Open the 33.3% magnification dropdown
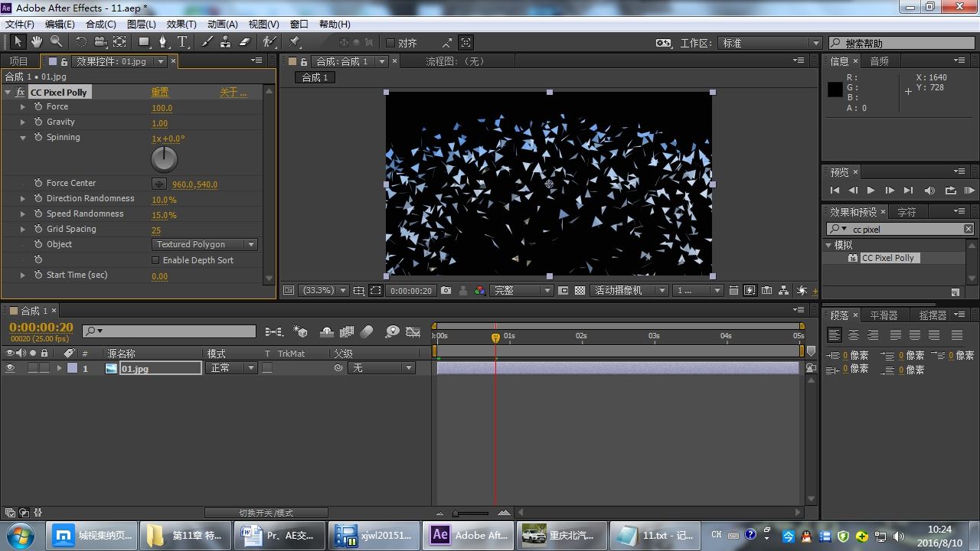Screen dimensions: 980x551 tap(324, 291)
